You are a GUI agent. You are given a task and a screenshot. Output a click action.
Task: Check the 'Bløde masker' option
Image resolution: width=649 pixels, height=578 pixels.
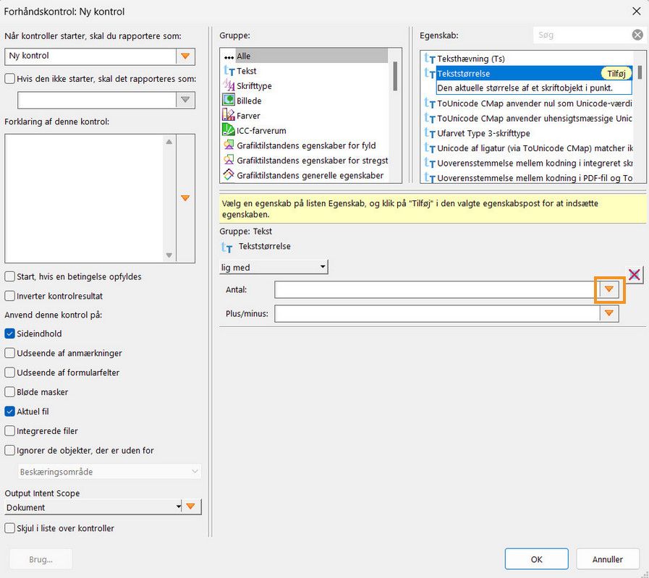9,392
